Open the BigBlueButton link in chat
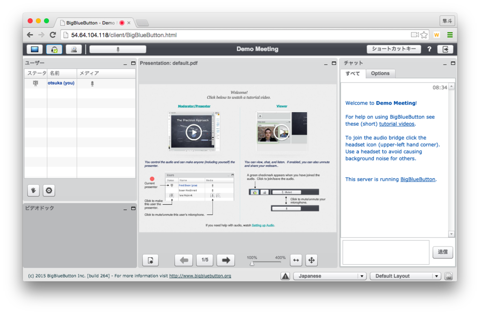The image size is (480, 314). coord(418,179)
